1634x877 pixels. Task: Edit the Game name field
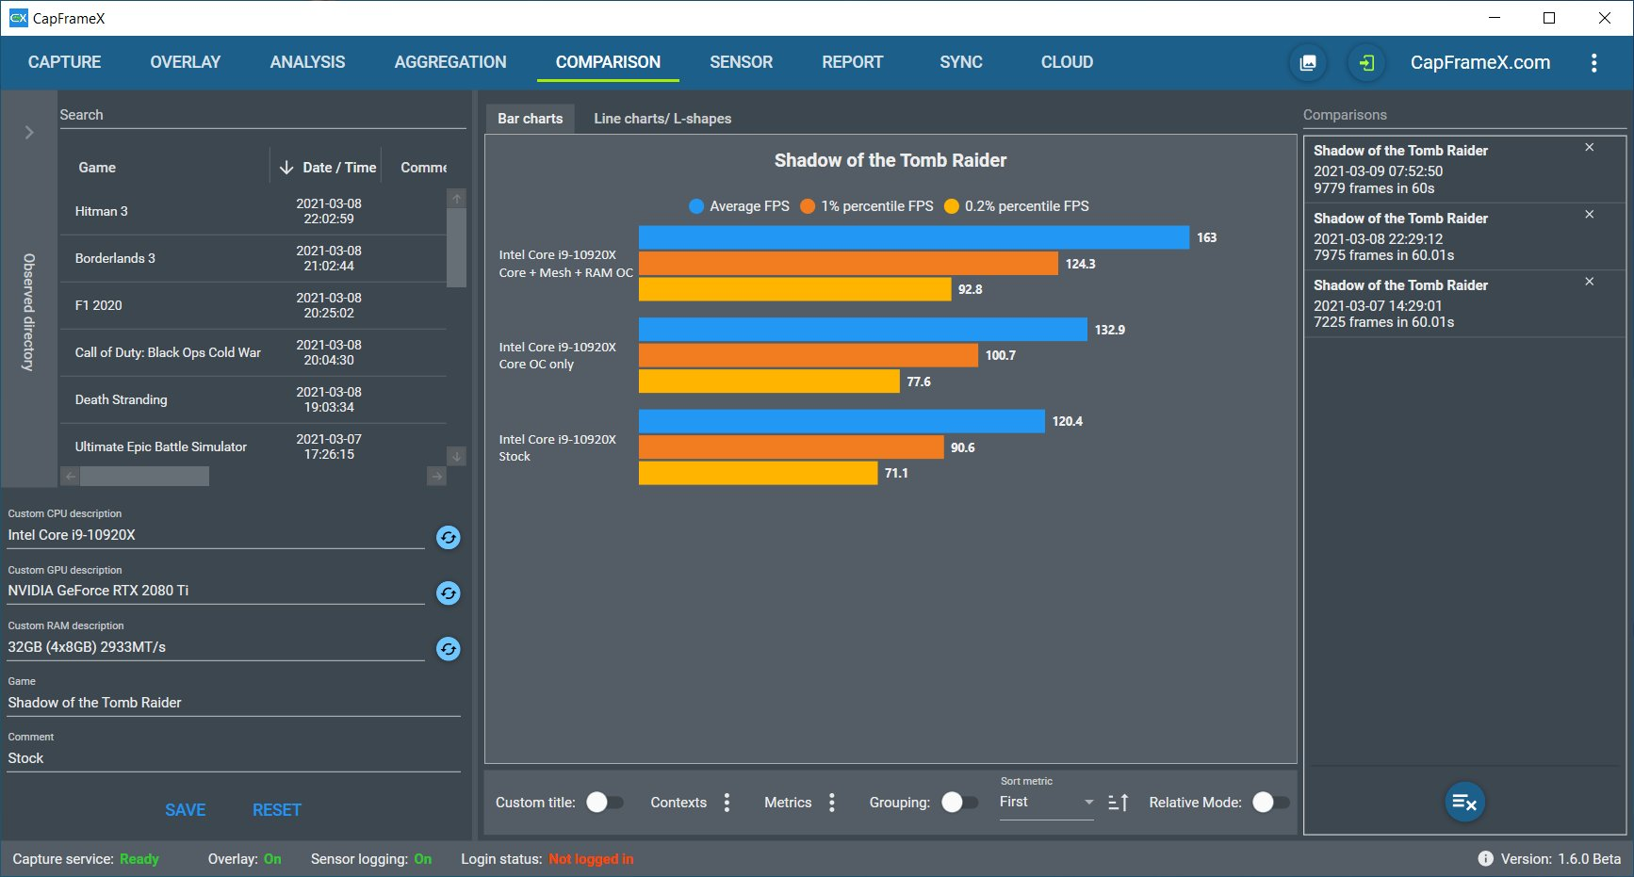[x=234, y=703]
